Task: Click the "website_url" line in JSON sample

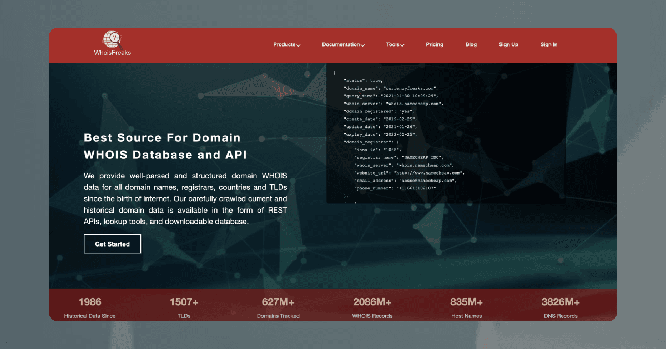Action: tap(408, 173)
